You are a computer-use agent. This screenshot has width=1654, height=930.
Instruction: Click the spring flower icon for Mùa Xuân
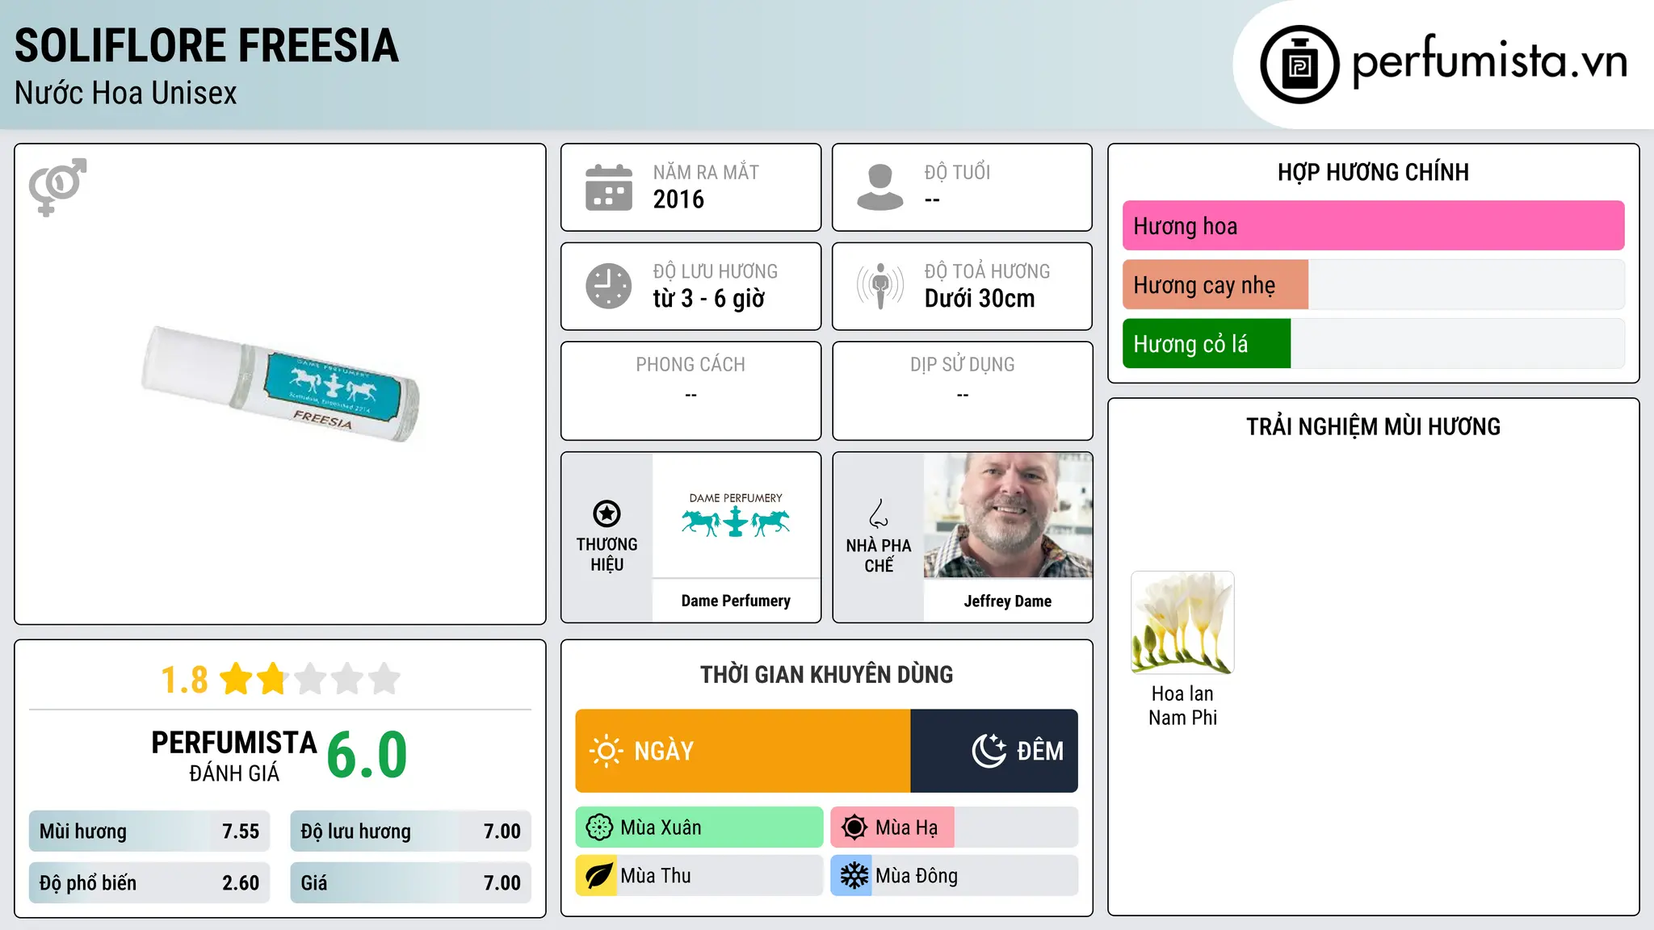click(x=599, y=827)
